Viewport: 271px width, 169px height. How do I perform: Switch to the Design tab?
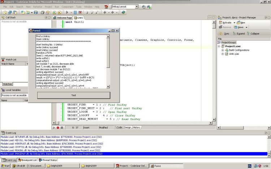128,127
